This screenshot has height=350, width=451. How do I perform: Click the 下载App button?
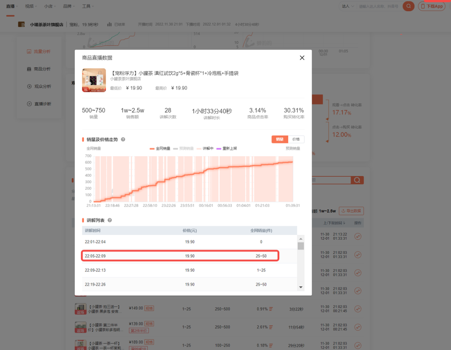pyautogui.click(x=431, y=6)
